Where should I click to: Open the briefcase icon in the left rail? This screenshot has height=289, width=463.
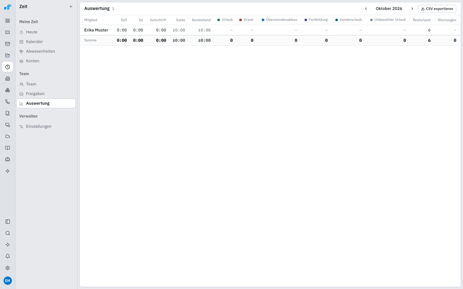(8, 160)
